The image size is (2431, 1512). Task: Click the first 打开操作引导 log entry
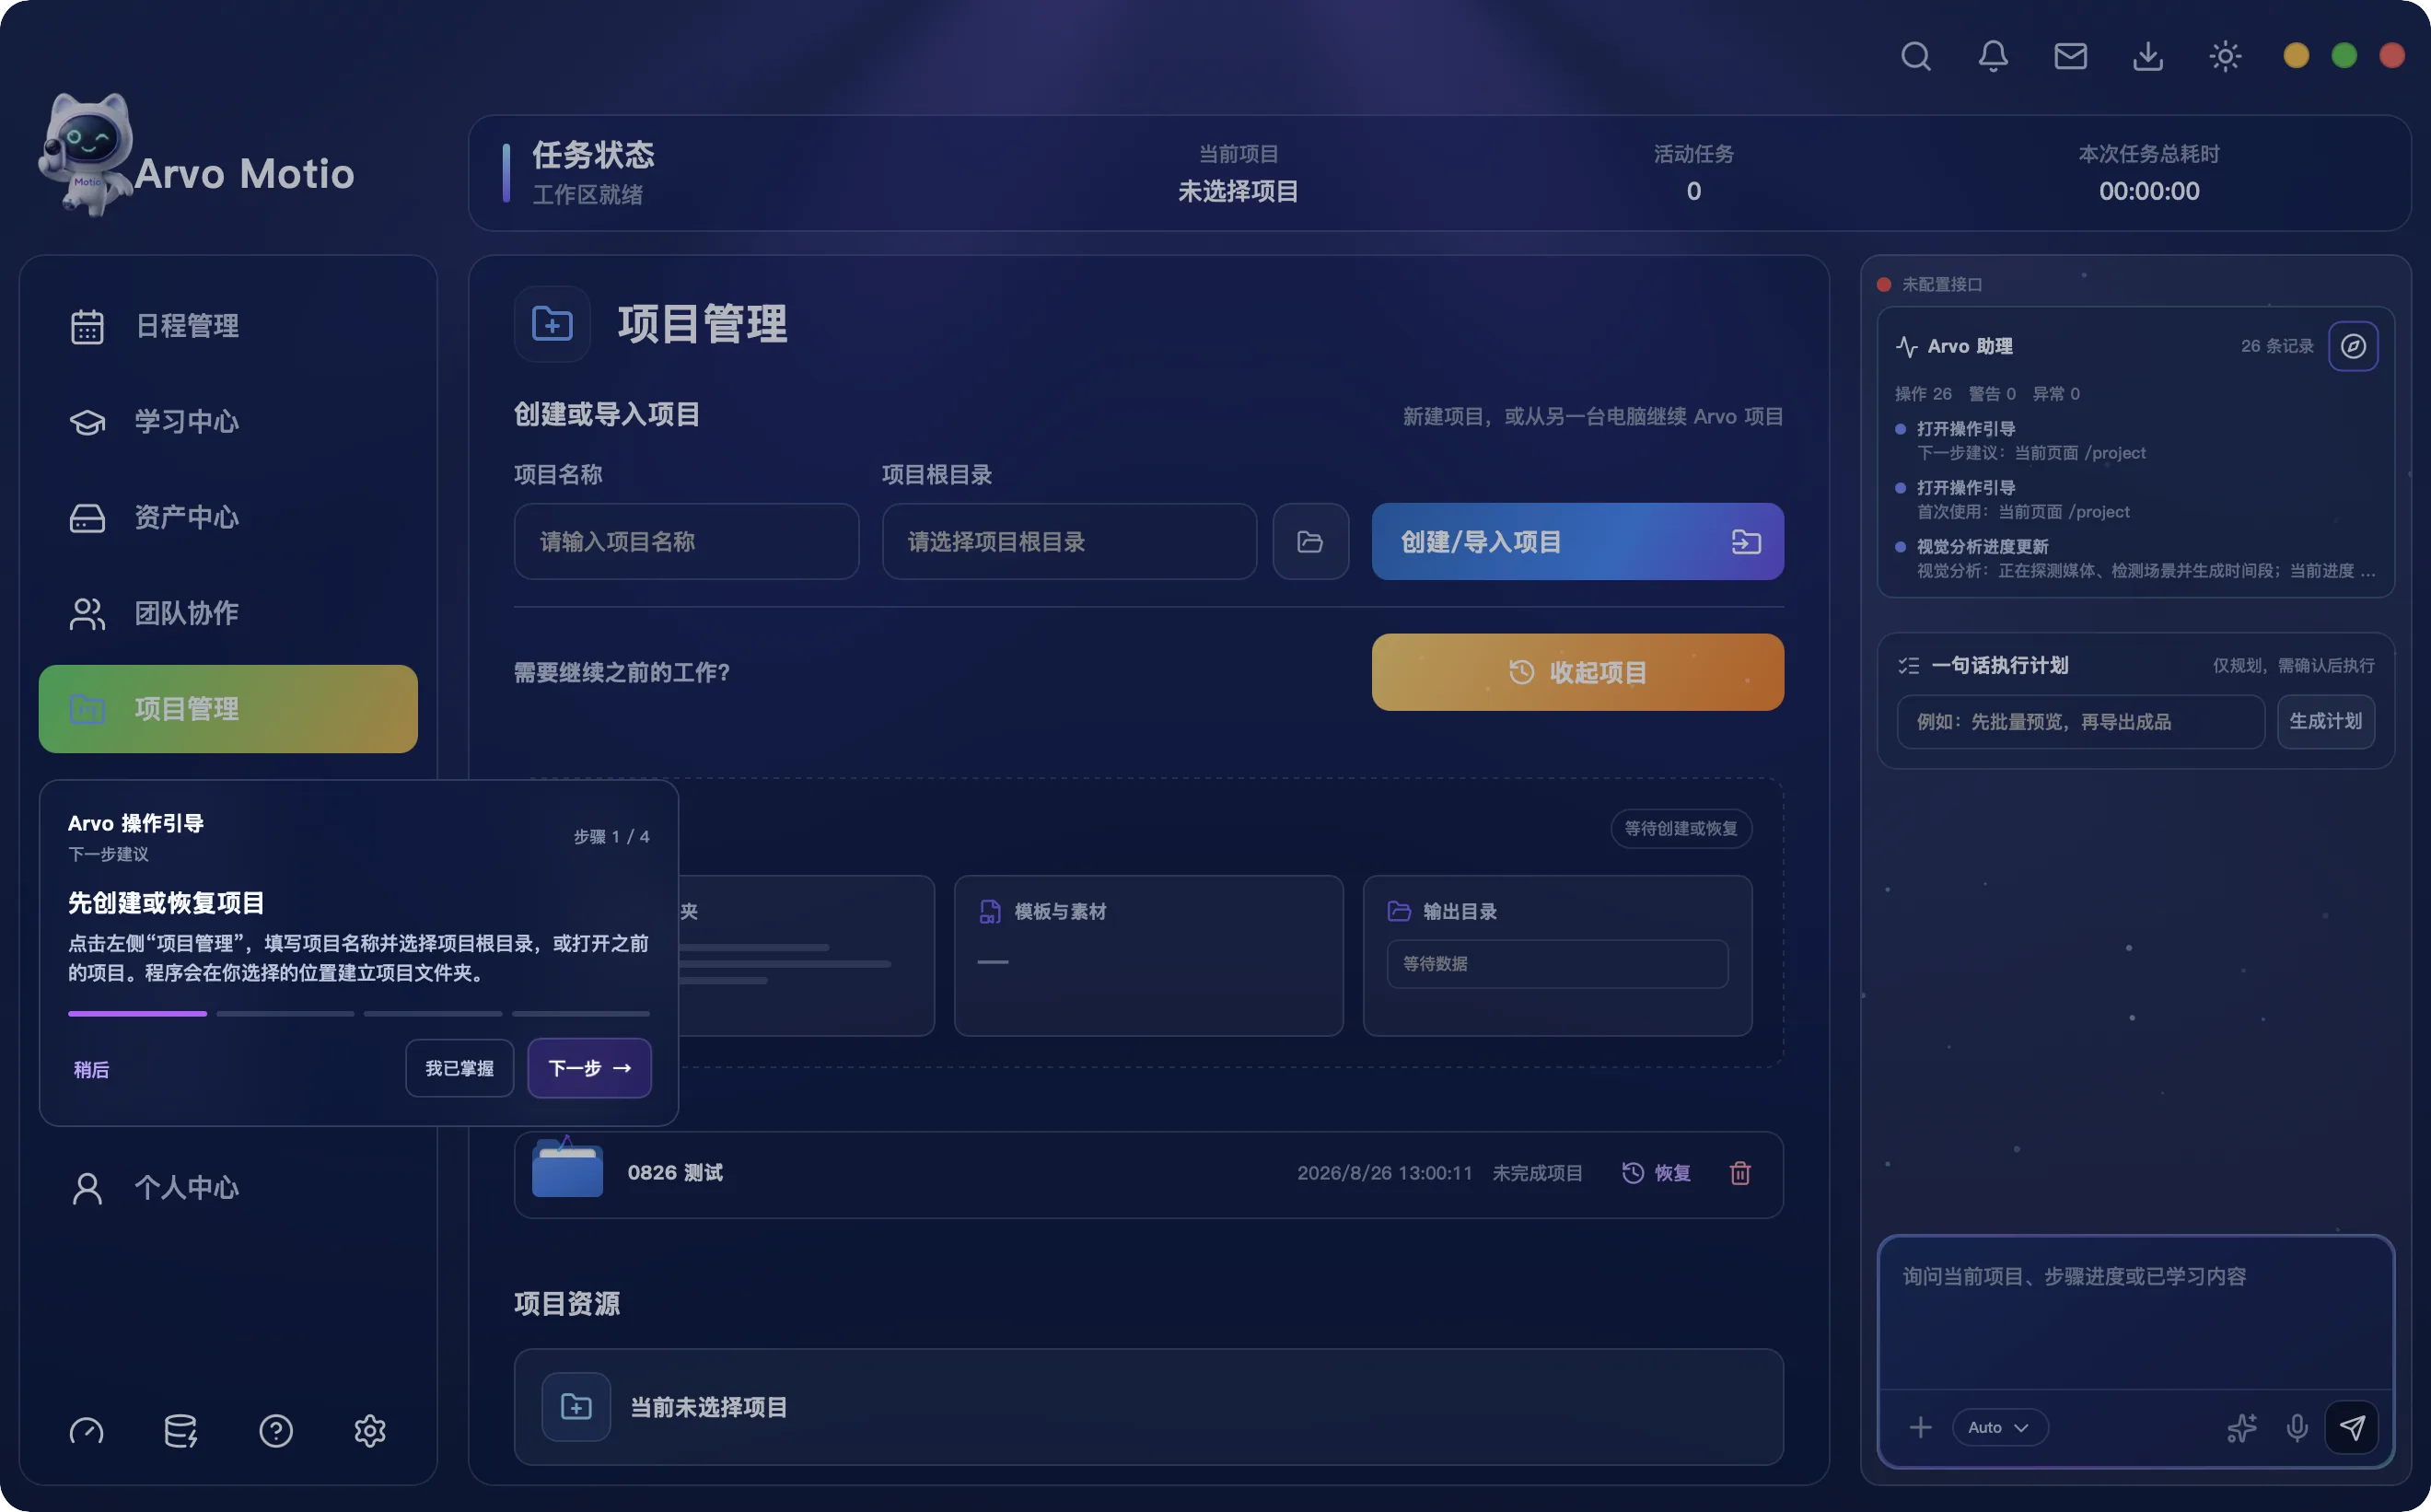pos(2136,440)
